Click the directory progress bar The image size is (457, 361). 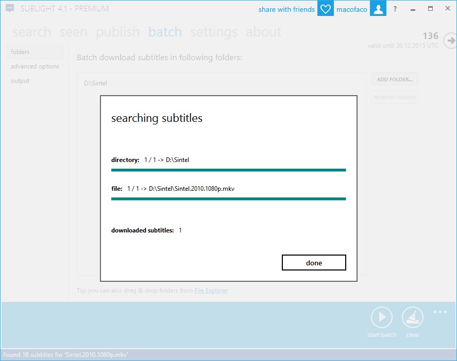(x=229, y=170)
